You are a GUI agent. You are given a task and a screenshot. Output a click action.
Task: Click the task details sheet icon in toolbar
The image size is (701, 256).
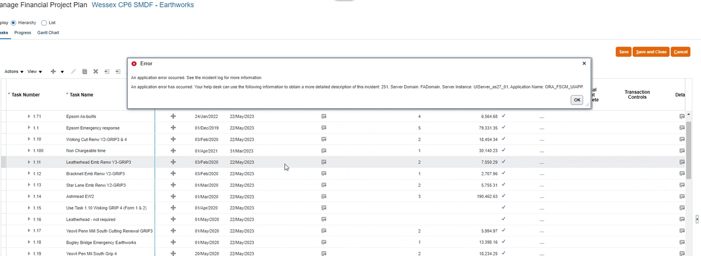85,72
